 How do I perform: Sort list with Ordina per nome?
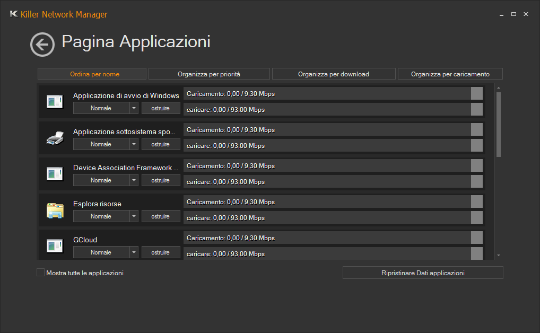pos(92,74)
